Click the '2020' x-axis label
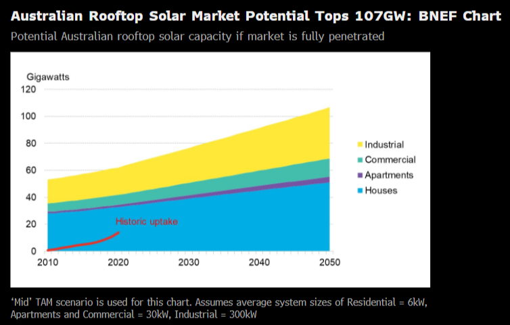Viewport: 510px width, 325px height. pos(118,263)
